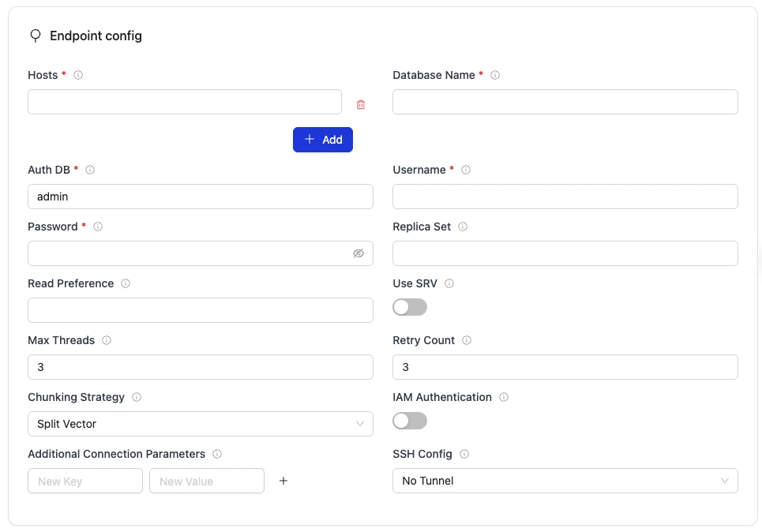The height and width of the screenshot is (532, 762).
Task: Click the Chunking Strategy info icon
Action: pos(137,397)
